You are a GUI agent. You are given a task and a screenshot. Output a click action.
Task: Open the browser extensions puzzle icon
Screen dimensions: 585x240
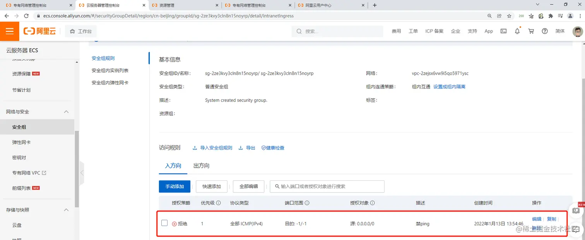pos(551,16)
